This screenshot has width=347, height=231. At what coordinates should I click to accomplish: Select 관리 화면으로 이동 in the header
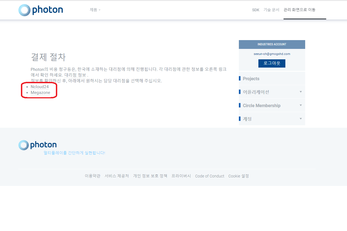point(300,10)
